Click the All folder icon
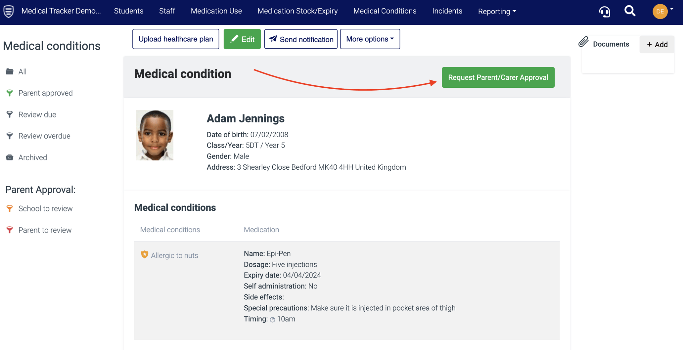683x350 pixels. (x=10, y=71)
